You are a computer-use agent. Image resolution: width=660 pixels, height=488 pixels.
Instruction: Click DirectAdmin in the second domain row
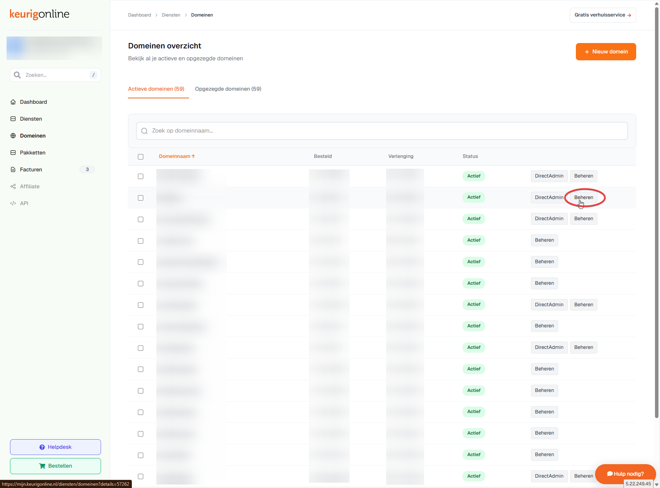click(x=549, y=198)
